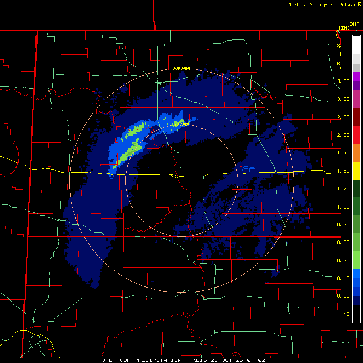Pick the navy swatch just above ND
Viewport: 363px width, 363px height.
pyautogui.click(x=356, y=300)
